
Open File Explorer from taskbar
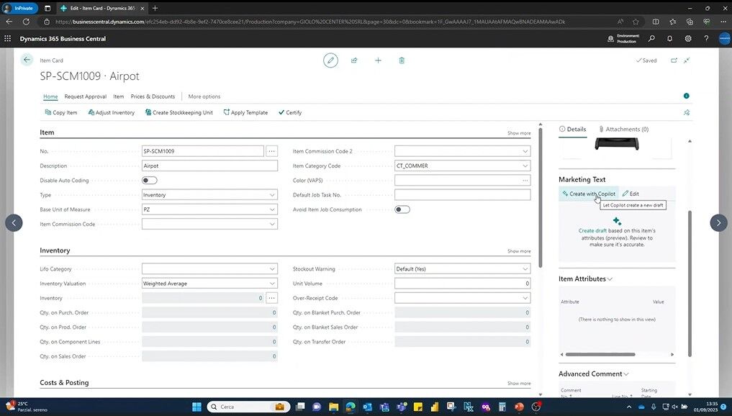tap(333, 407)
